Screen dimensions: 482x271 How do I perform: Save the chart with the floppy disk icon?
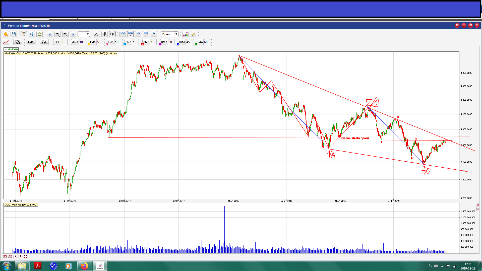pos(14,34)
